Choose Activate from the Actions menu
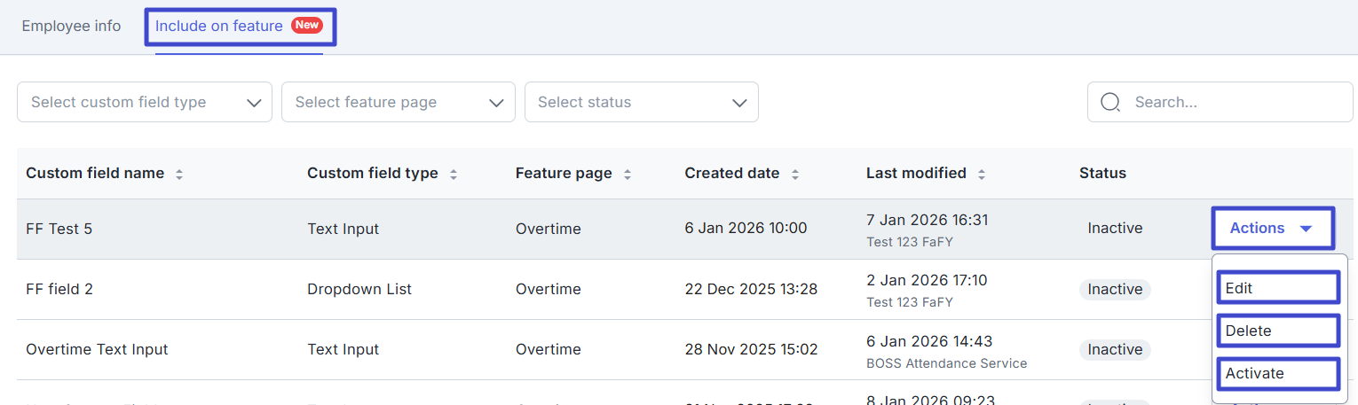This screenshot has height=405, width=1358. tap(1276, 373)
